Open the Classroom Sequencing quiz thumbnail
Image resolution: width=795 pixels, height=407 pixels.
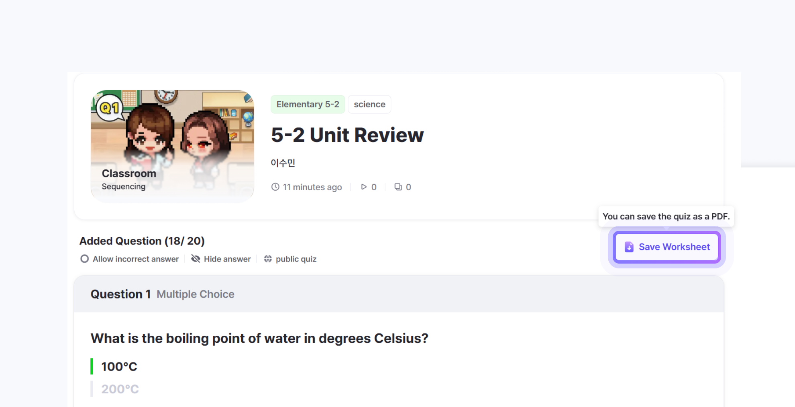coord(172,146)
